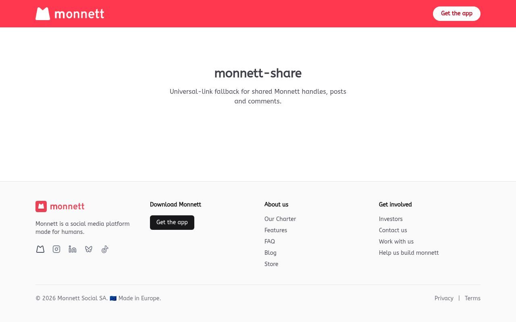Open Monnett profile icon in footer socials

40,249
